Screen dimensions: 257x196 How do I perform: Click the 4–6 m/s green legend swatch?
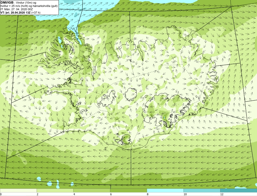[x=92, y=190]
